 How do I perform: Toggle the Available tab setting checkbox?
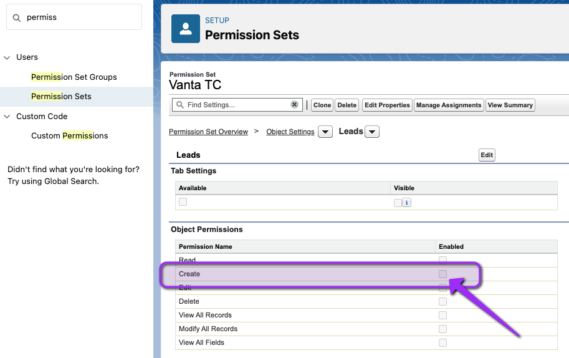tap(183, 201)
